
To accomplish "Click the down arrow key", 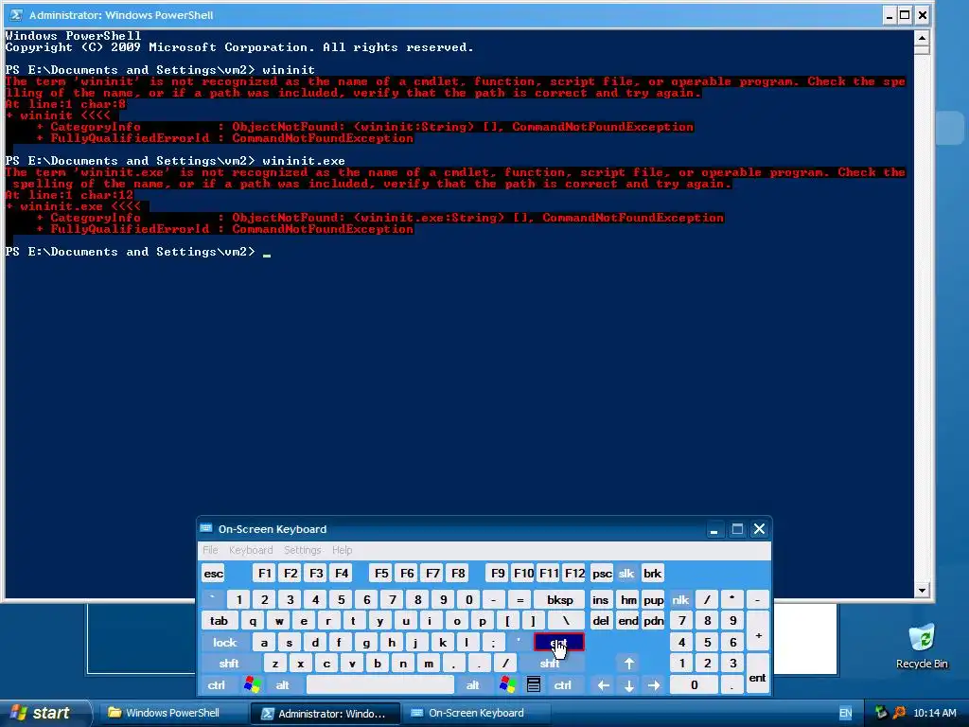I will [628, 685].
